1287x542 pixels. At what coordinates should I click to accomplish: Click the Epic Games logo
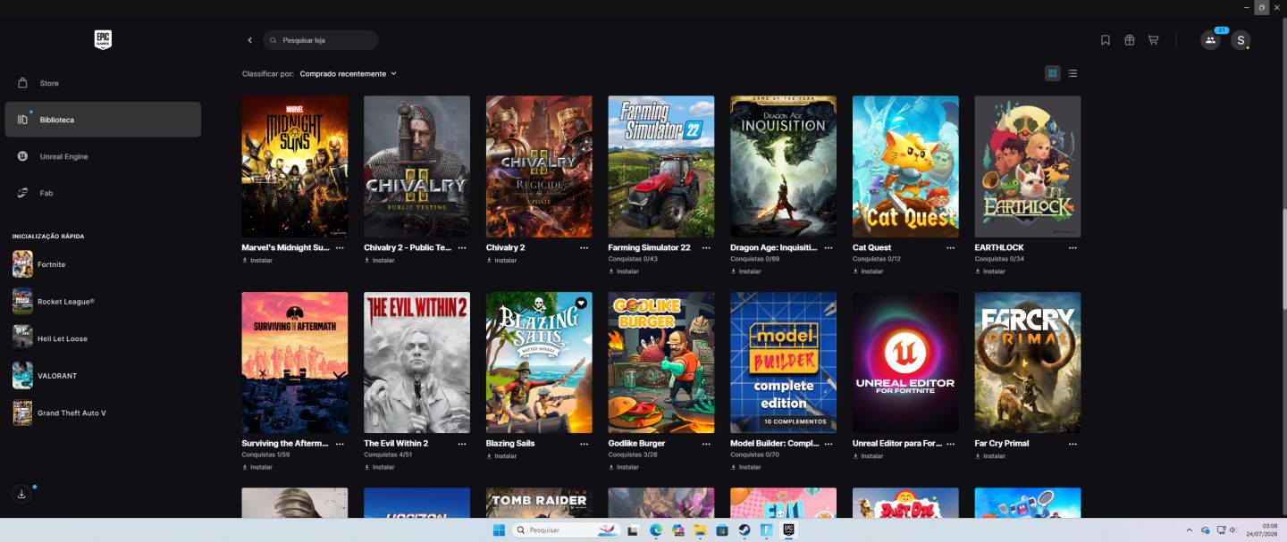pos(103,39)
